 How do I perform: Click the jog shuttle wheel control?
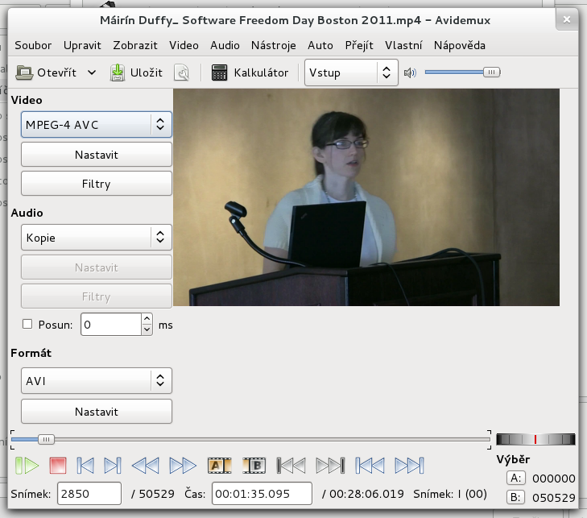click(535, 439)
